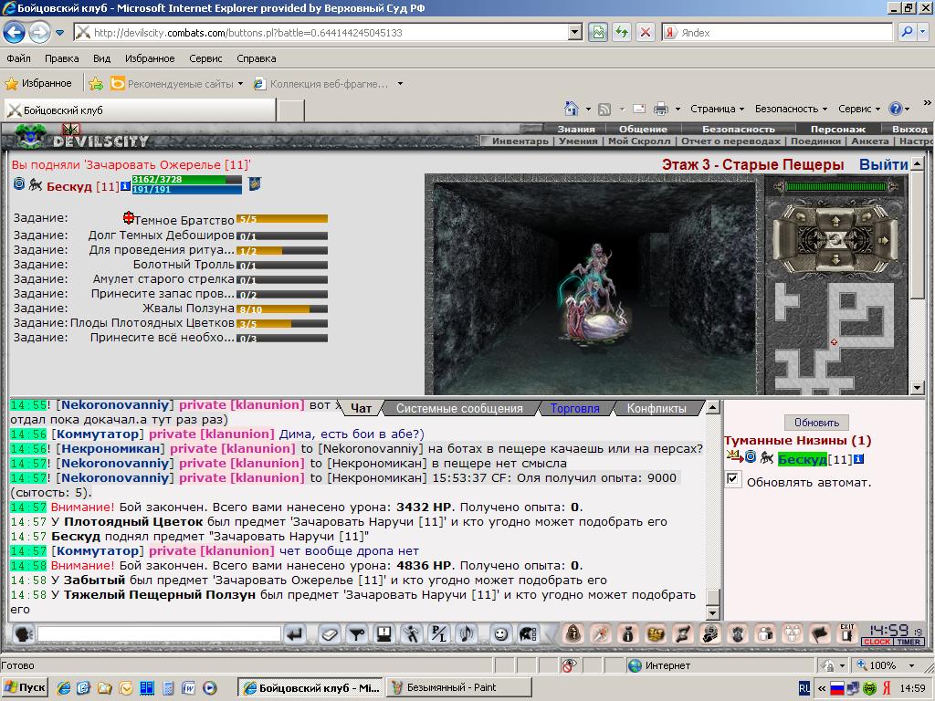Click the move forward arrow on navigation pad
The height and width of the screenshot is (701, 935).
pos(835,221)
